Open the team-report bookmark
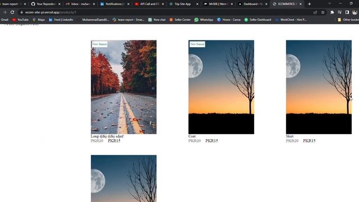Image resolution: width=359 pixels, height=202 pixels. [128, 20]
